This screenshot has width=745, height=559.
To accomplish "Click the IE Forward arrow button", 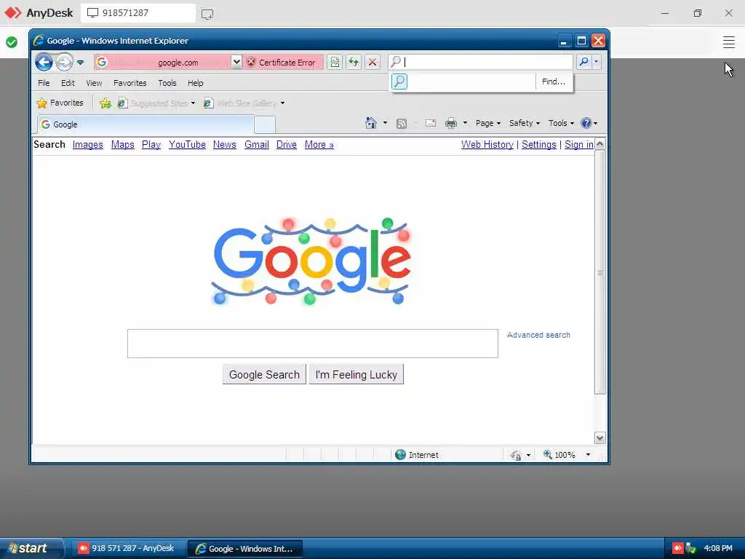I will click(x=65, y=63).
